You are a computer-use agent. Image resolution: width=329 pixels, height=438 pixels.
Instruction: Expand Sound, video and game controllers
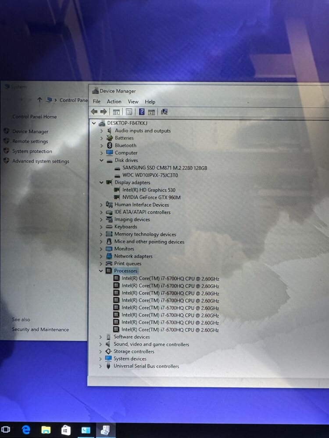coord(100,344)
